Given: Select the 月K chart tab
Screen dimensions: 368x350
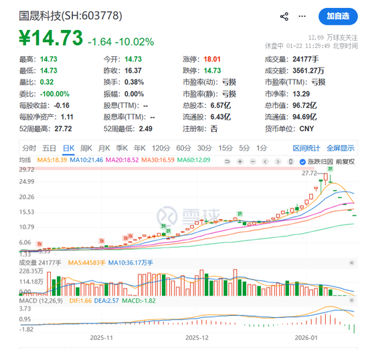Looking at the screenshot, I should click(x=104, y=148).
